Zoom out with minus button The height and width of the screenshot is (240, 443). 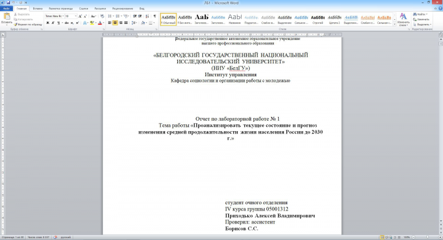413,238
